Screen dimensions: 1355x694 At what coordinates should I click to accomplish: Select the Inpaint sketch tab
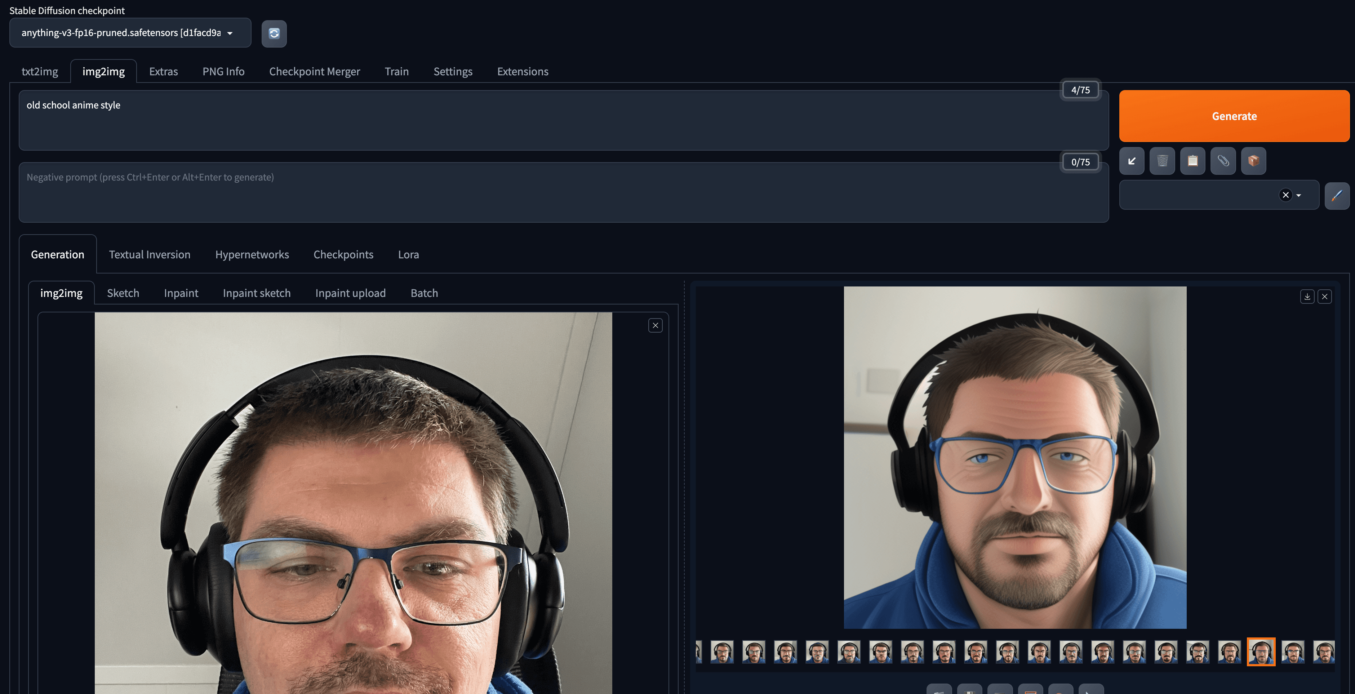pos(256,293)
